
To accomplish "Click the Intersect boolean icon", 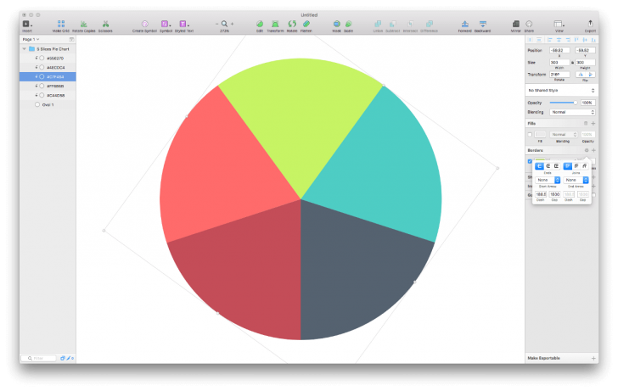I will (410, 24).
